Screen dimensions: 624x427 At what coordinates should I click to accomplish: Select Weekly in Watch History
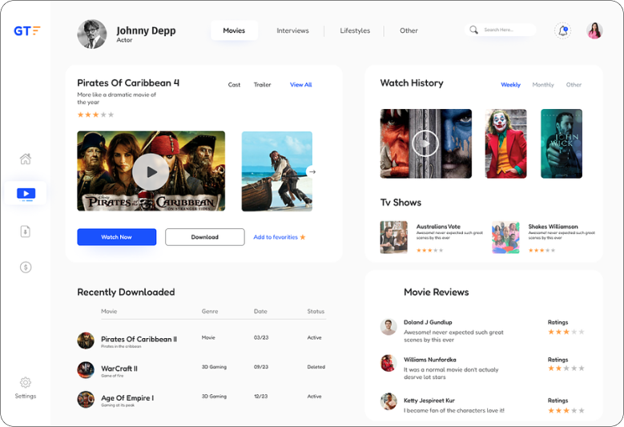tap(510, 85)
